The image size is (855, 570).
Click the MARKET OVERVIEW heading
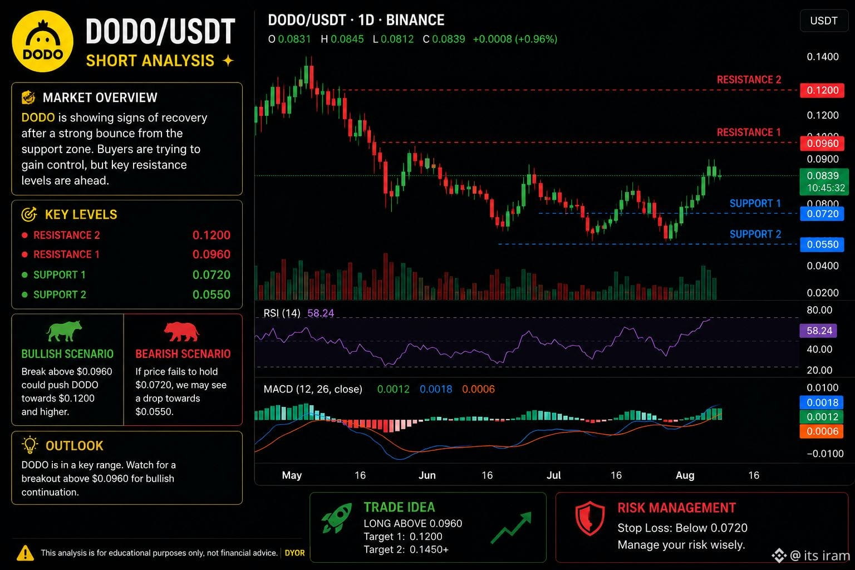[100, 97]
